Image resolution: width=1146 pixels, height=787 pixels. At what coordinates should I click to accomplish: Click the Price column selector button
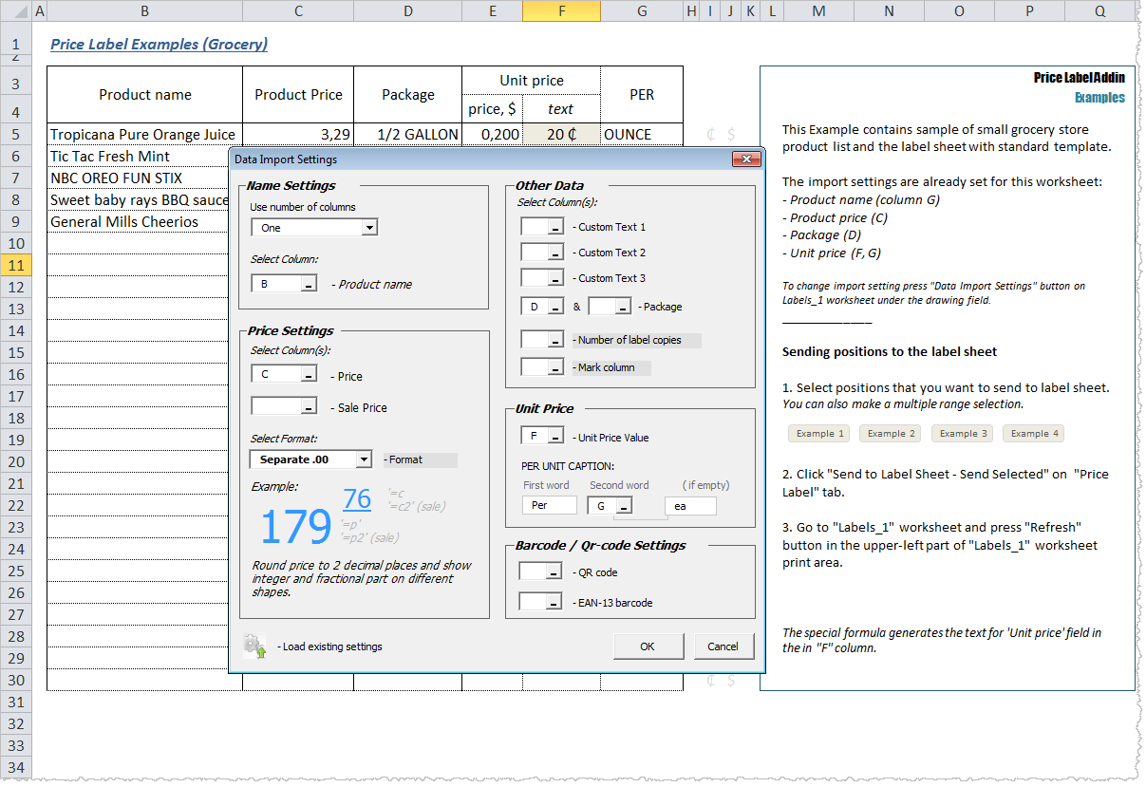(309, 376)
